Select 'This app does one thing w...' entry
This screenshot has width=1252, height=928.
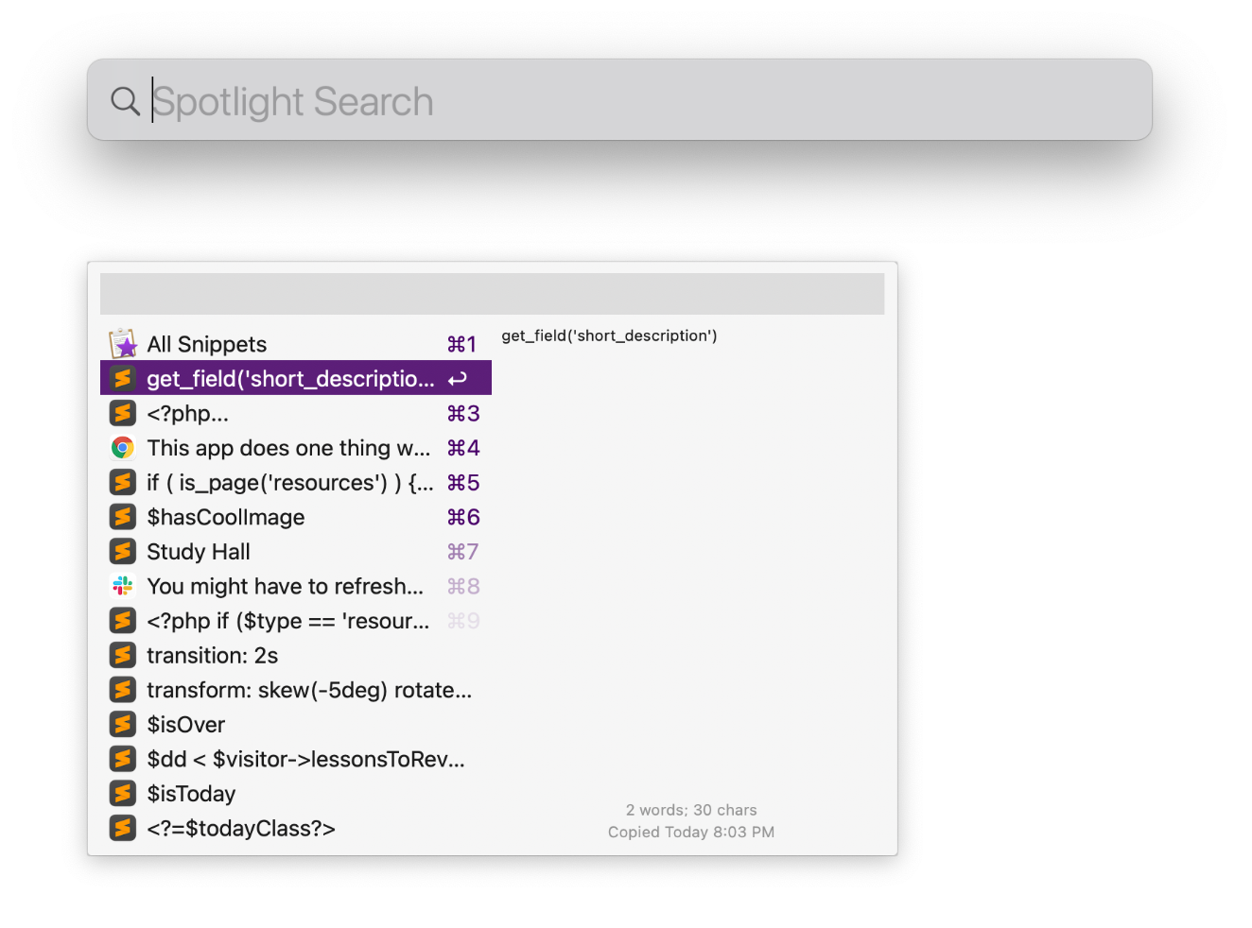pos(296,448)
